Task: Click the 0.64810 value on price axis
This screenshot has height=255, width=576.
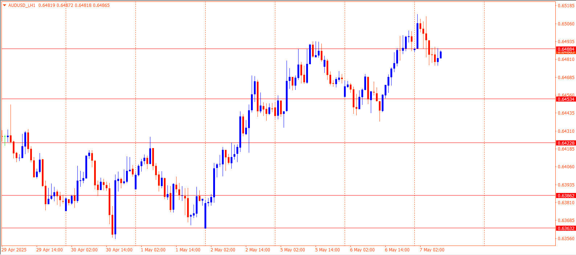Action: 566,59
